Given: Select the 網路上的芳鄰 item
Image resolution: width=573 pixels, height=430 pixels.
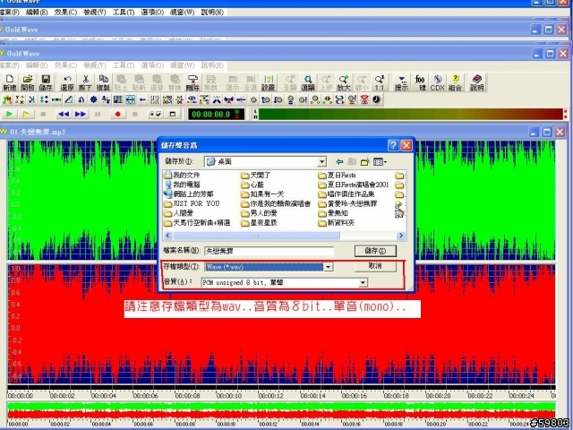Looking at the screenshot, I should coord(189,194).
